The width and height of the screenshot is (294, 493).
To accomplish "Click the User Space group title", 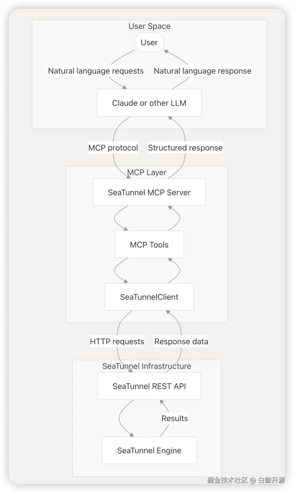I will (149, 26).
